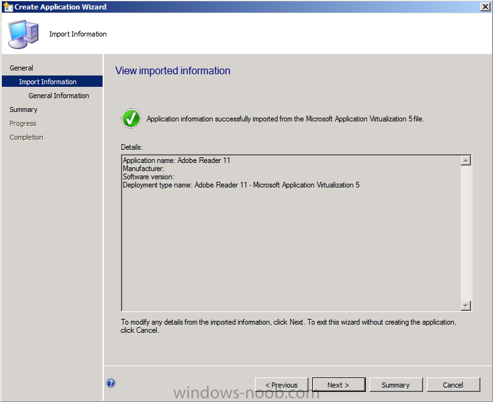Click the 'To modify any details' instruction text
The width and height of the screenshot is (493, 402).
(288, 327)
